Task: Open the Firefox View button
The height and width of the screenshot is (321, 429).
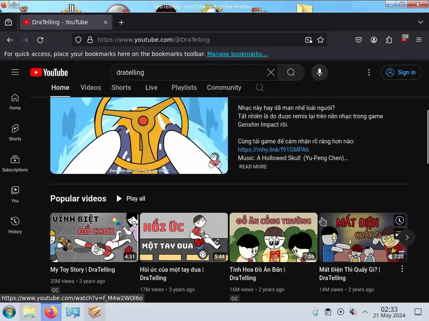Action: [x=8, y=22]
